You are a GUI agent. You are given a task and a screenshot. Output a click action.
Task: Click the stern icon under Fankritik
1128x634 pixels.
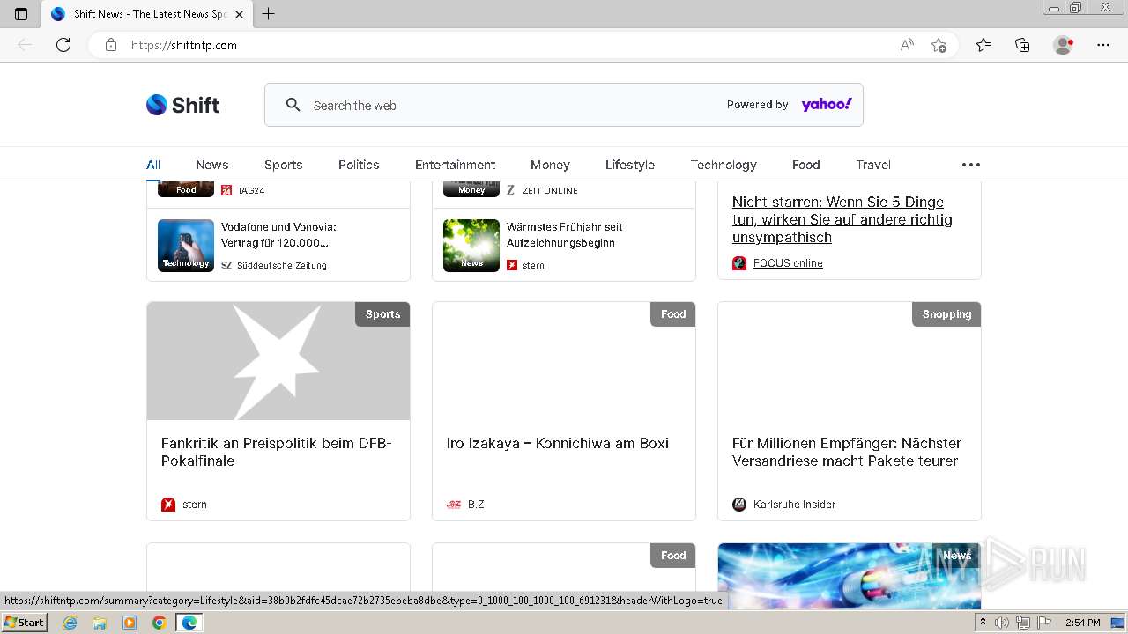(x=168, y=505)
